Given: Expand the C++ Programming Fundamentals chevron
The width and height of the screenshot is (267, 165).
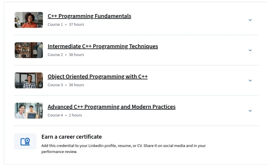Looking at the screenshot, I should pos(250,20).
